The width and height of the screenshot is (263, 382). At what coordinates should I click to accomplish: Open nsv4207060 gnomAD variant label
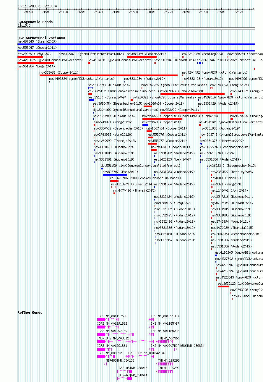coord(174,85)
